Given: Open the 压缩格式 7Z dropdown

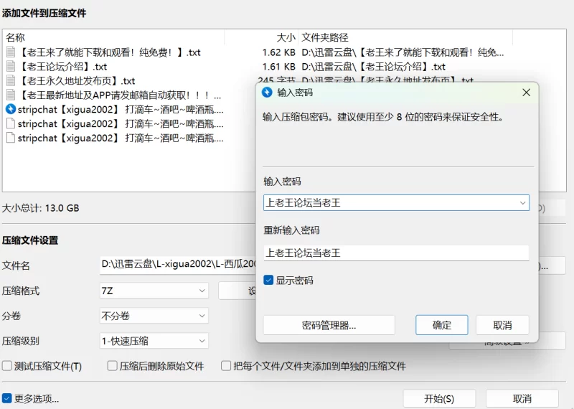Looking at the screenshot, I should (x=154, y=291).
